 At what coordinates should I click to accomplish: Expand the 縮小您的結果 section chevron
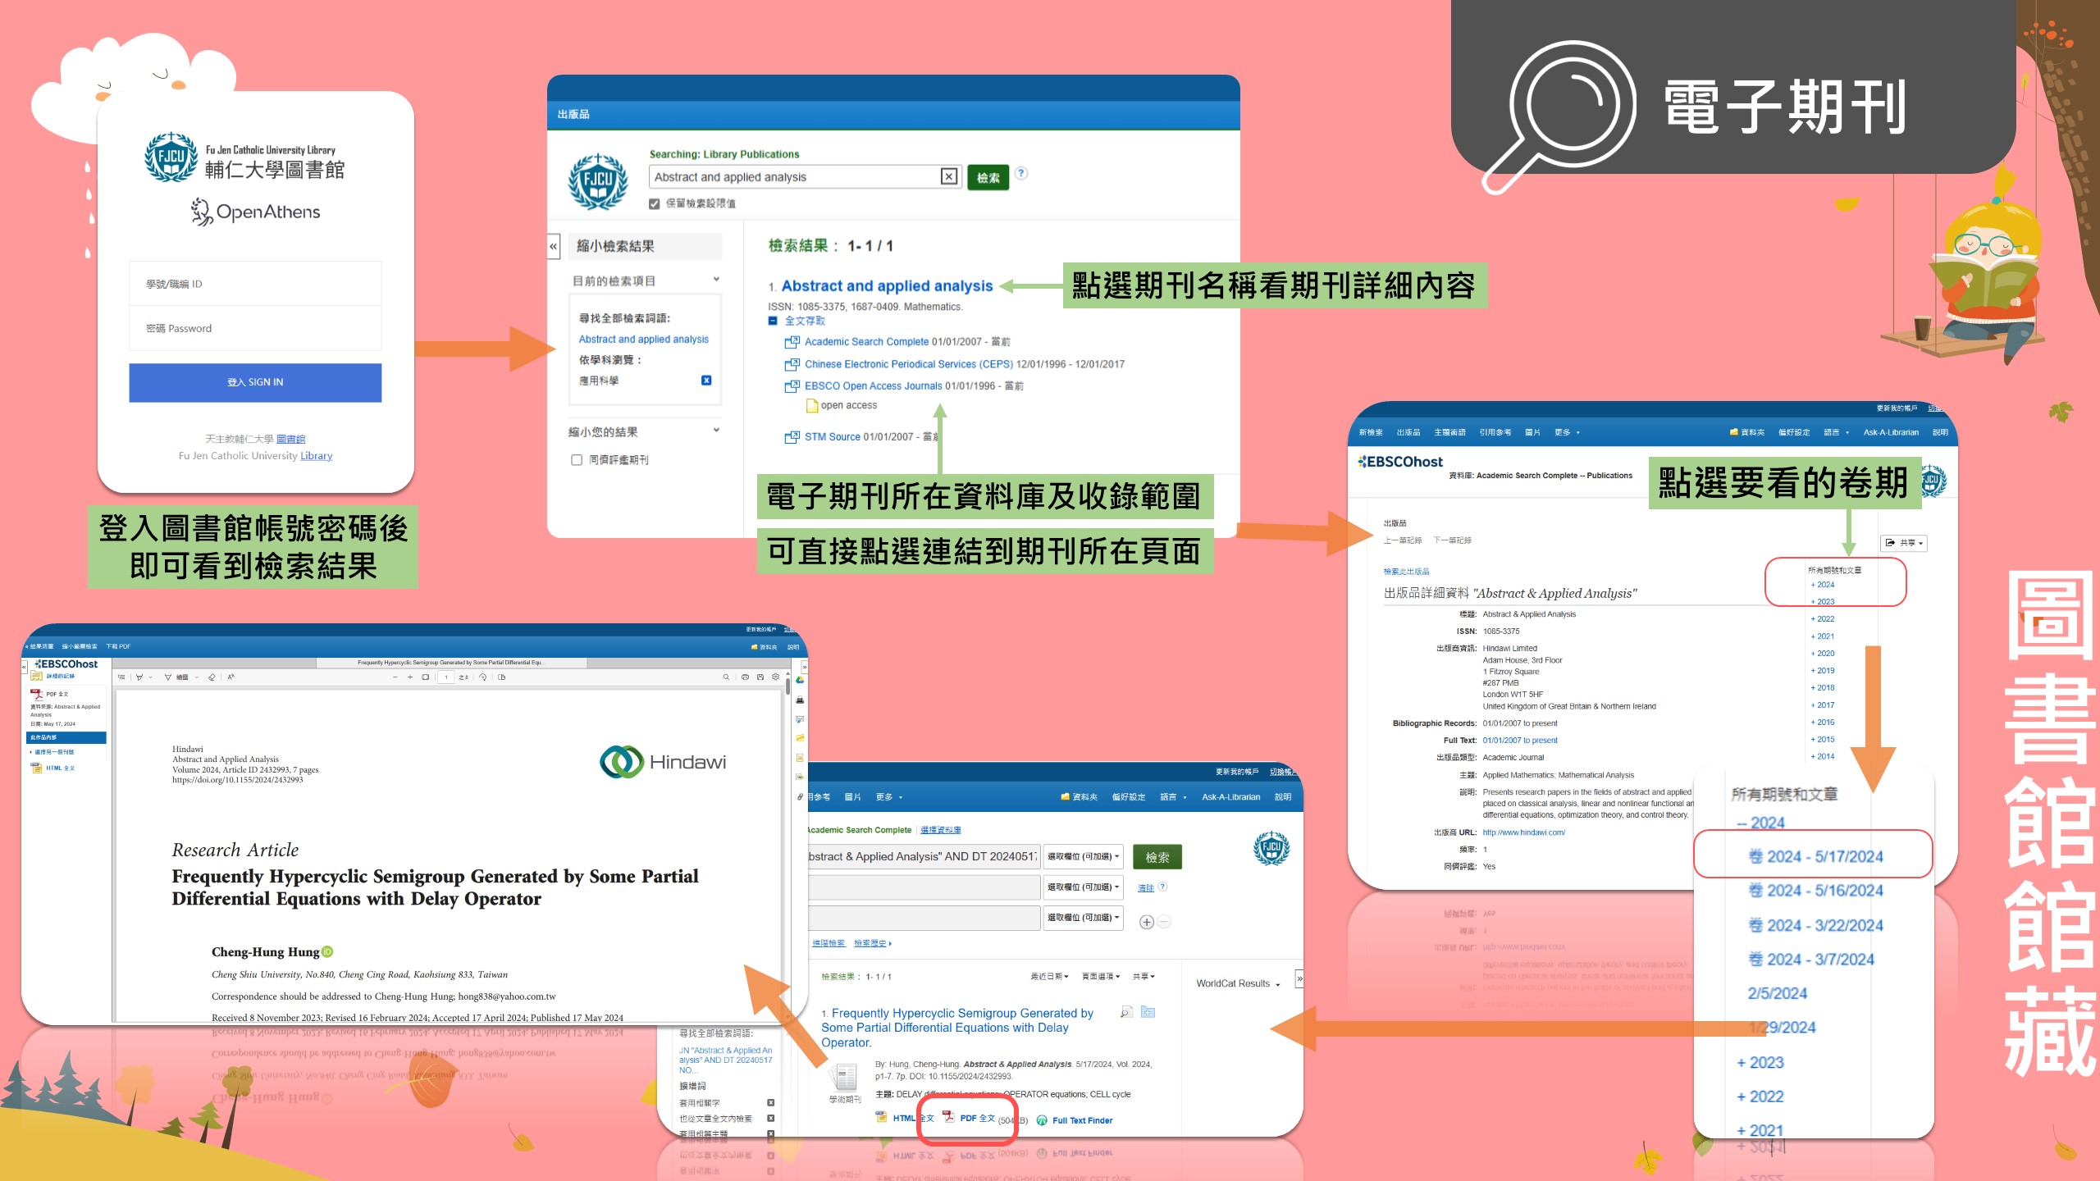tap(716, 431)
